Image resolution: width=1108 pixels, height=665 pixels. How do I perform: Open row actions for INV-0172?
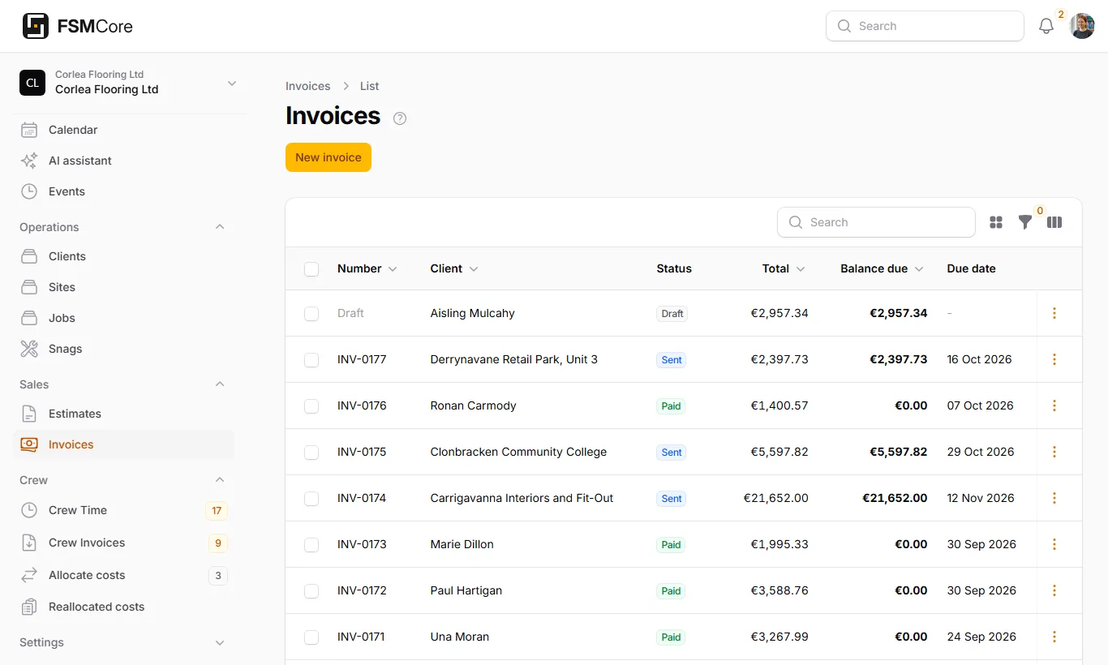[1054, 590]
